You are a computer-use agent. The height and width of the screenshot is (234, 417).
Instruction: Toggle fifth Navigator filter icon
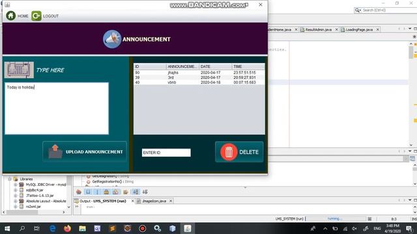(x=116, y=192)
